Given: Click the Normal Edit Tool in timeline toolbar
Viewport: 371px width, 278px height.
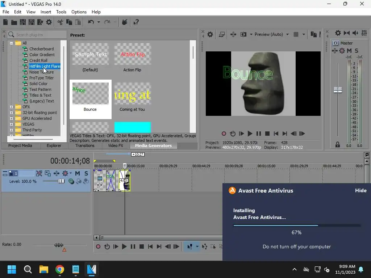Looking at the screenshot, I should pos(190,247).
